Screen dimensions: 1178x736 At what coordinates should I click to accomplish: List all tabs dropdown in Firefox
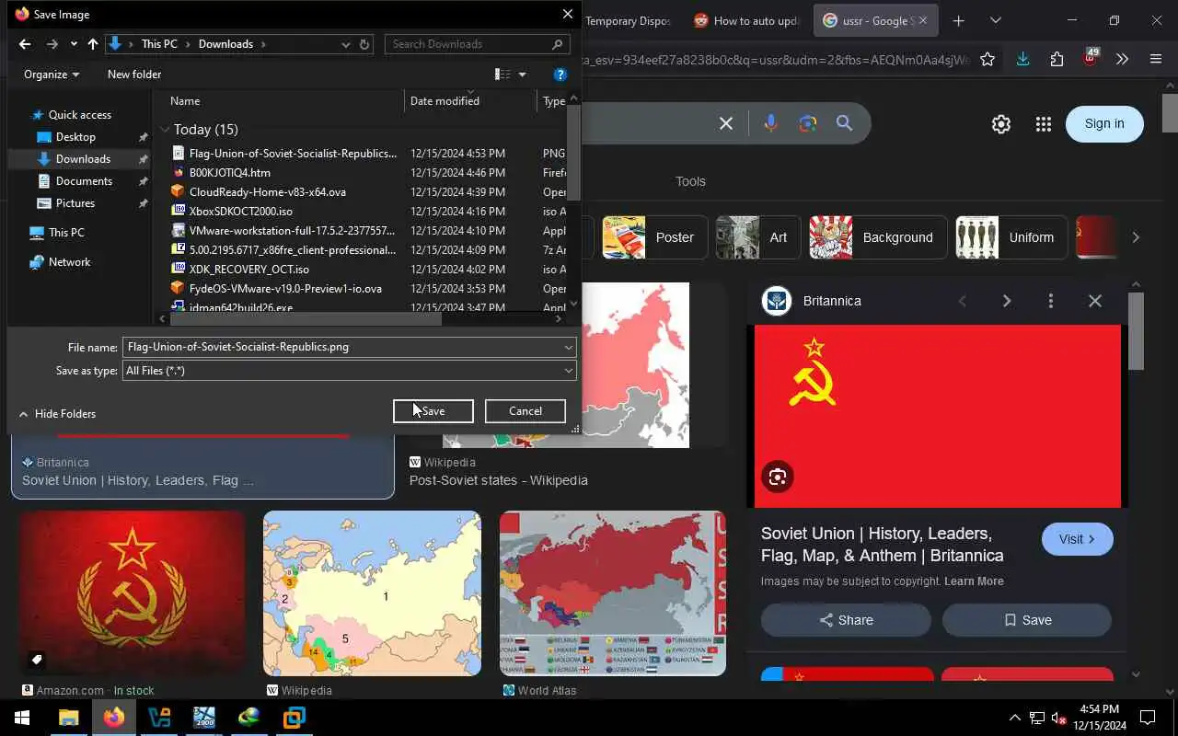click(x=995, y=20)
